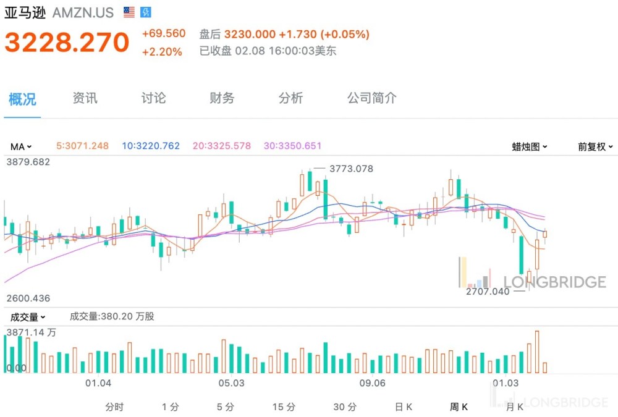
Task: Select the 30 分 chart period
Action: point(345,406)
